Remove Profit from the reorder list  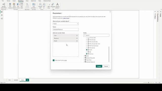click(77, 41)
